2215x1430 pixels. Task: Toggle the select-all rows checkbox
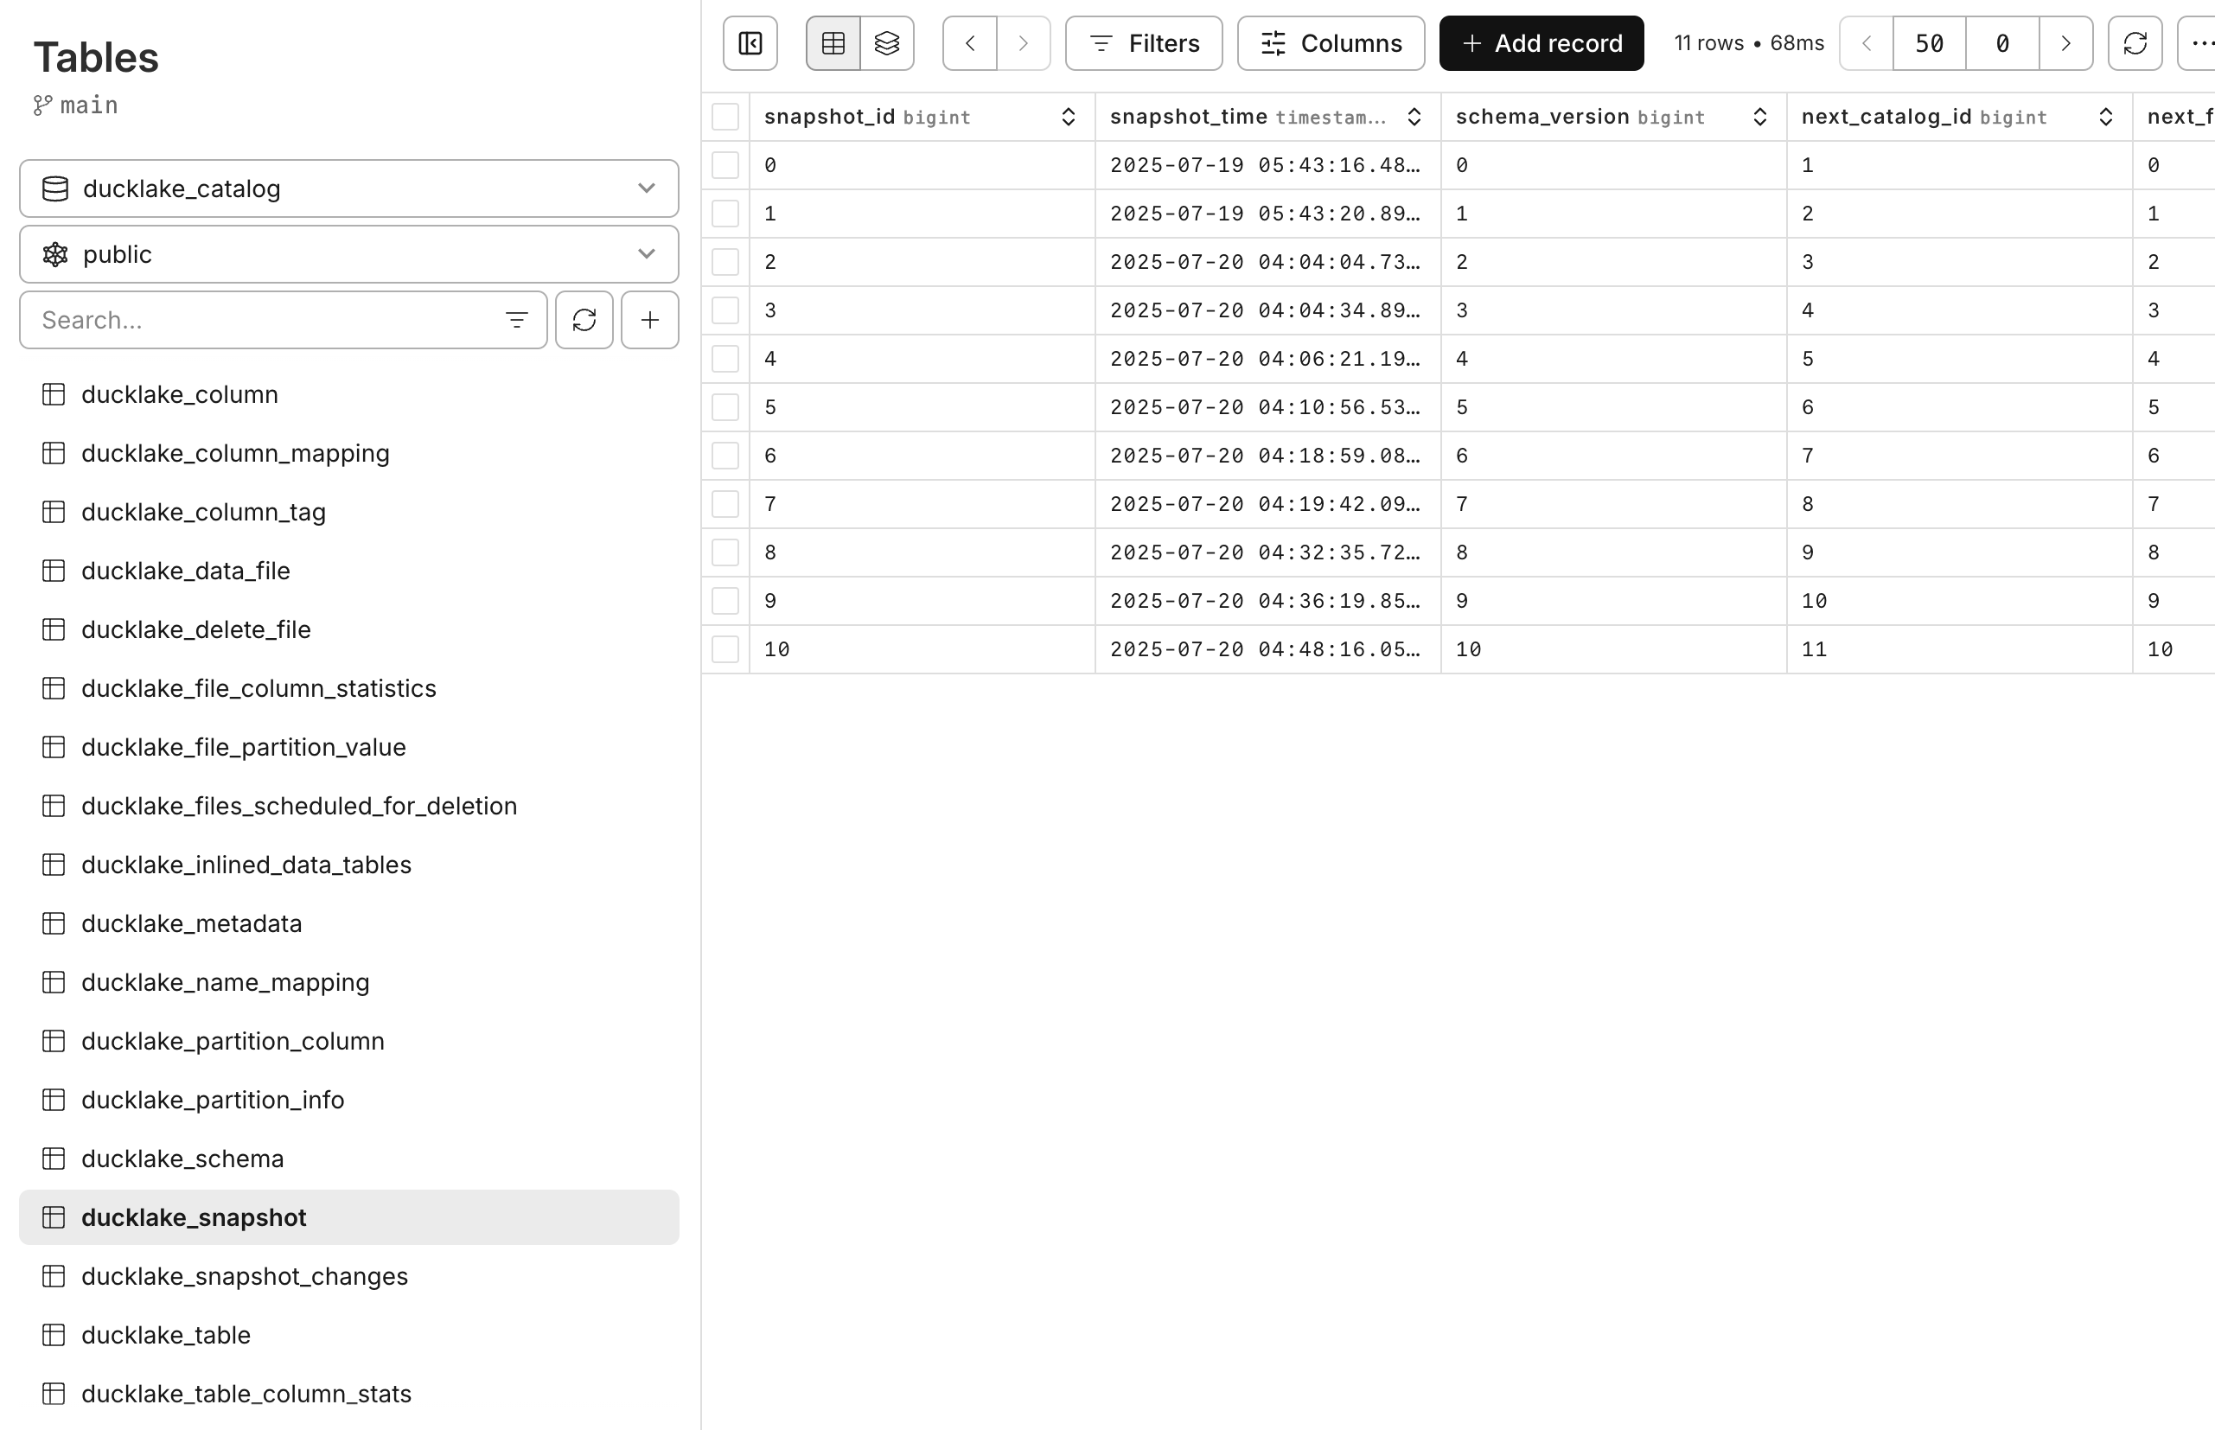[x=725, y=117]
